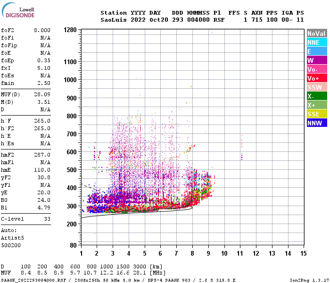Click the 004000 time value
Viewport: 330px width, 283px height.
[198, 20]
